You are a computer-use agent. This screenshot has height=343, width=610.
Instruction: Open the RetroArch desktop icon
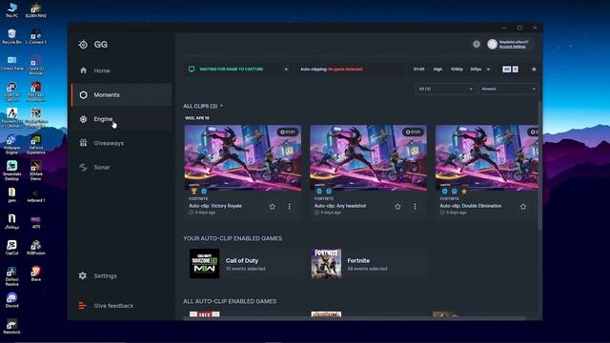11,326
